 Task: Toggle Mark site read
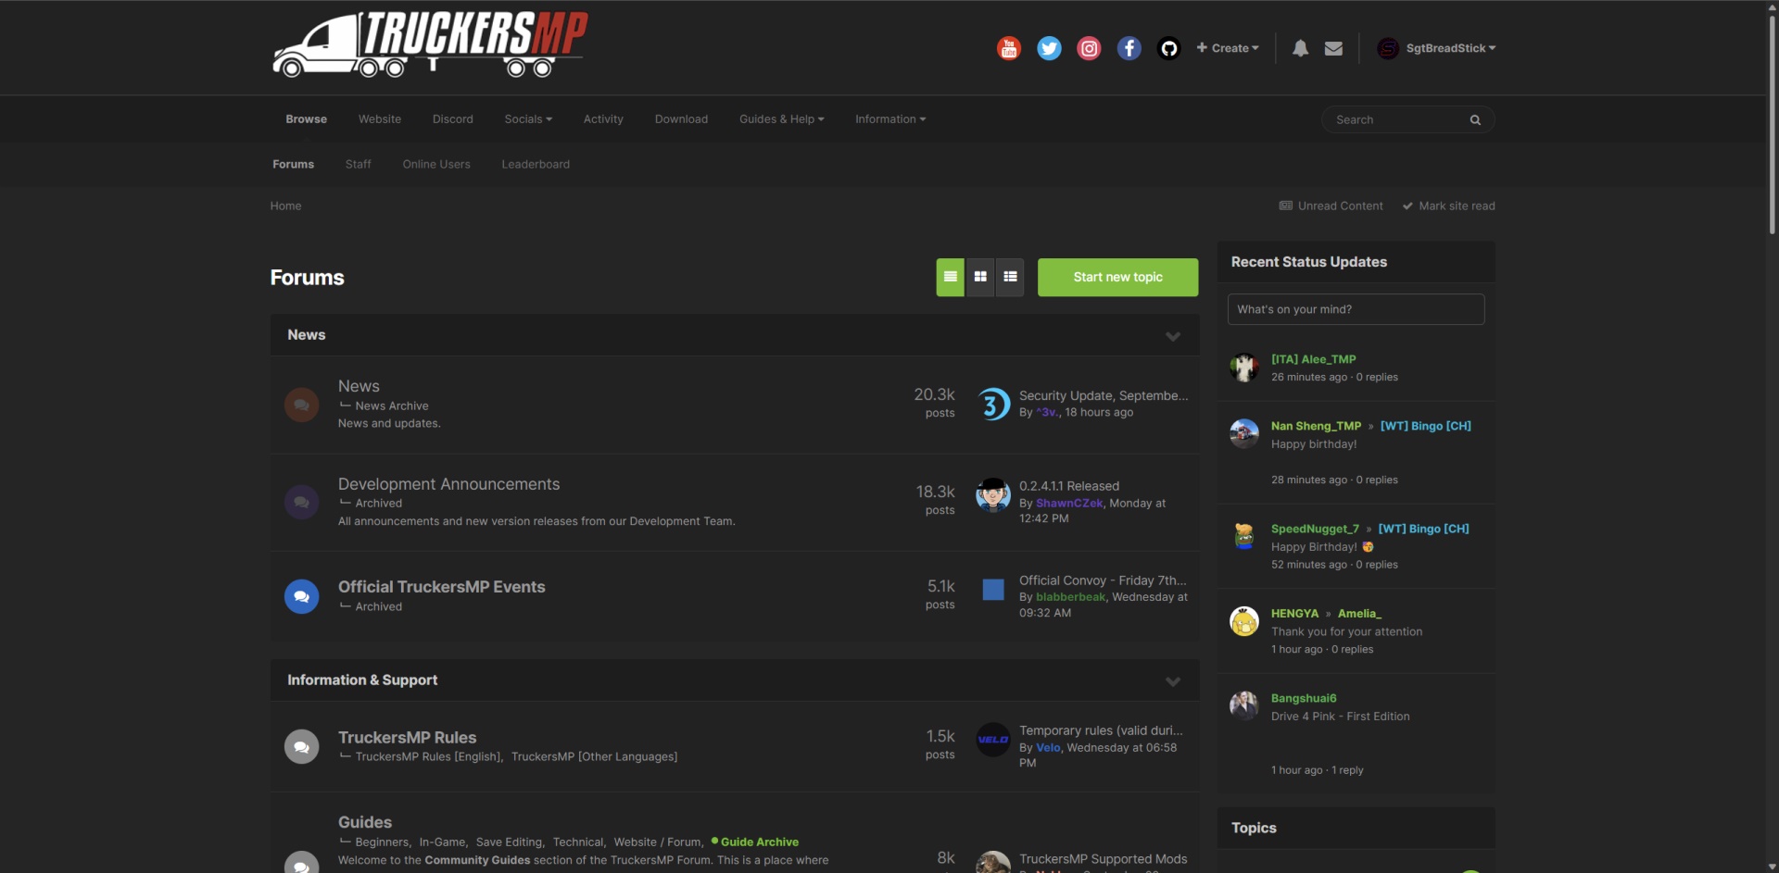pyautogui.click(x=1448, y=206)
